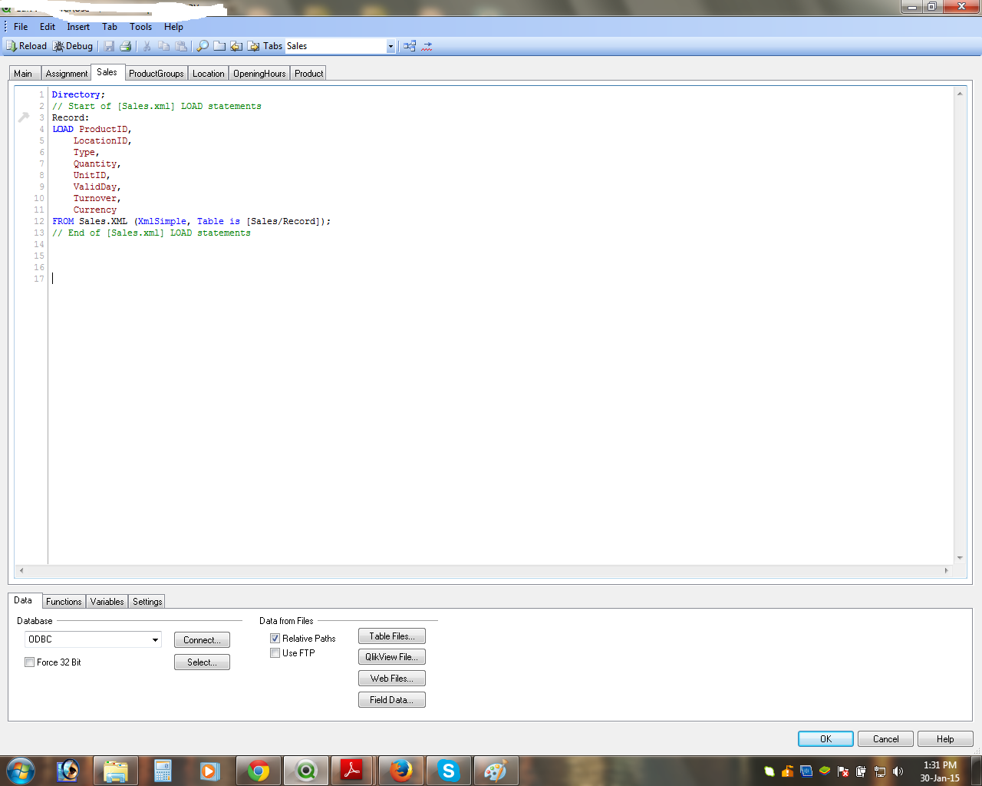
Task: Click the wrench marker beside line 3
Action: [24, 117]
